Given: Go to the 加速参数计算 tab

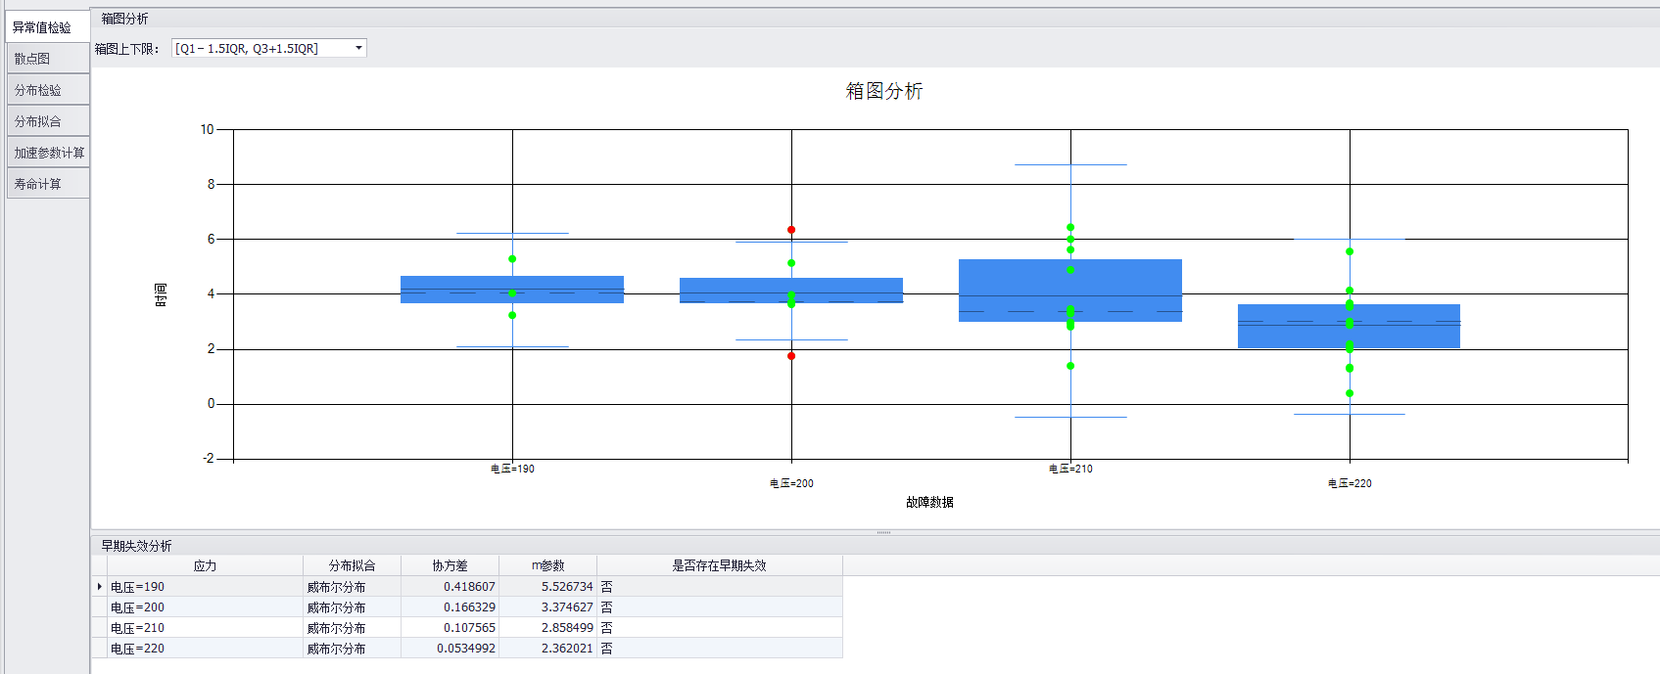Looking at the screenshot, I should pyautogui.click(x=48, y=153).
